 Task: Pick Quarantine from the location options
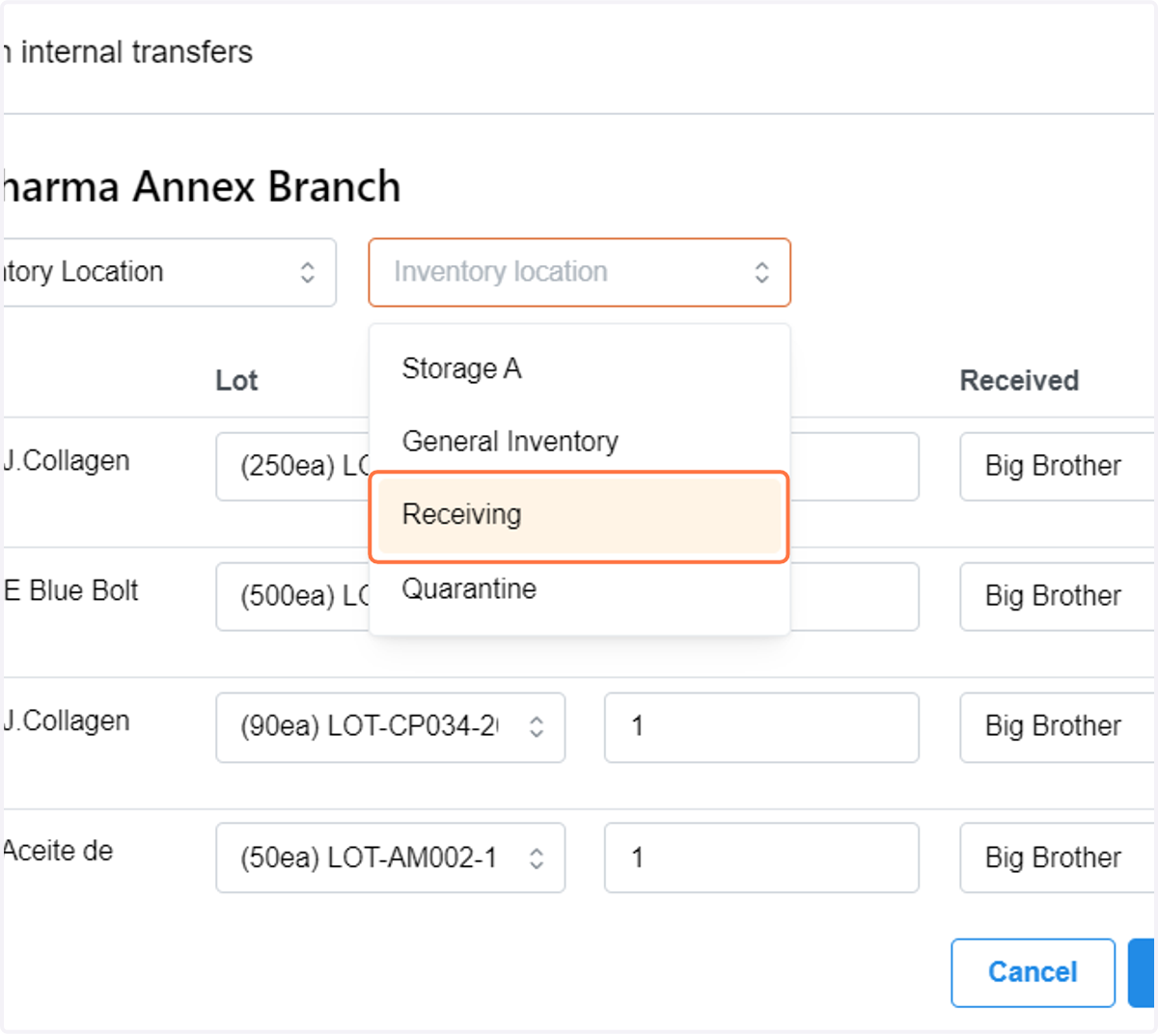579,588
